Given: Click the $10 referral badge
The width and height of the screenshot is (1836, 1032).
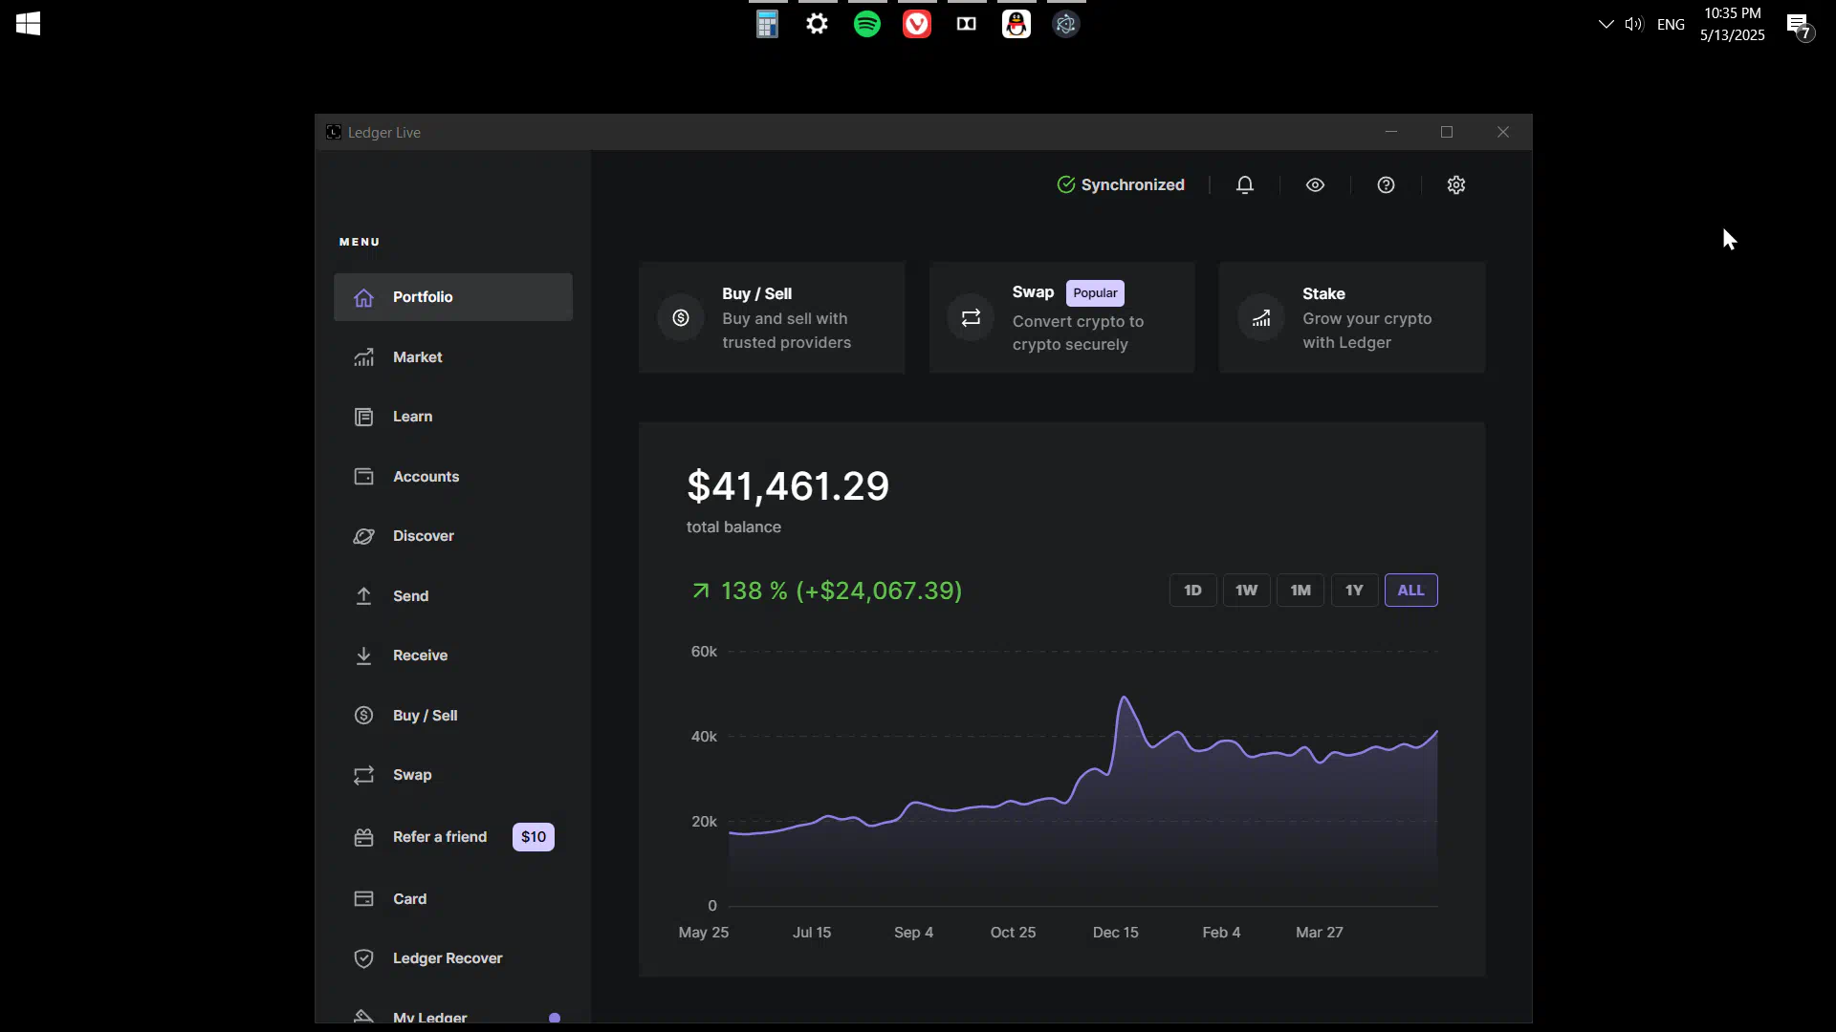Looking at the screenshot, I should click(x=534, y=837).
